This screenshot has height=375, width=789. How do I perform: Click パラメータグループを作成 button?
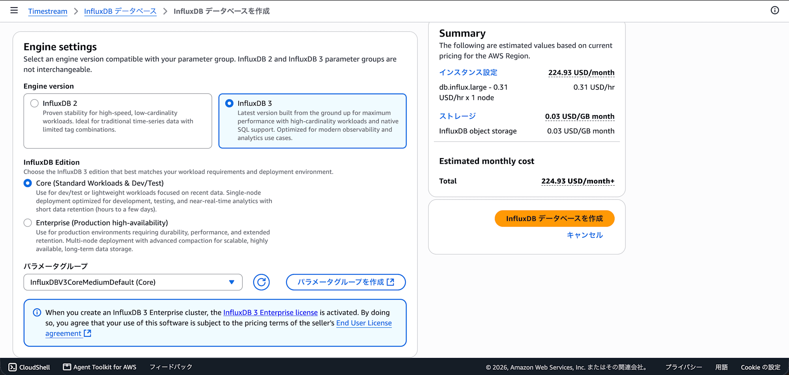coord(346,282)
